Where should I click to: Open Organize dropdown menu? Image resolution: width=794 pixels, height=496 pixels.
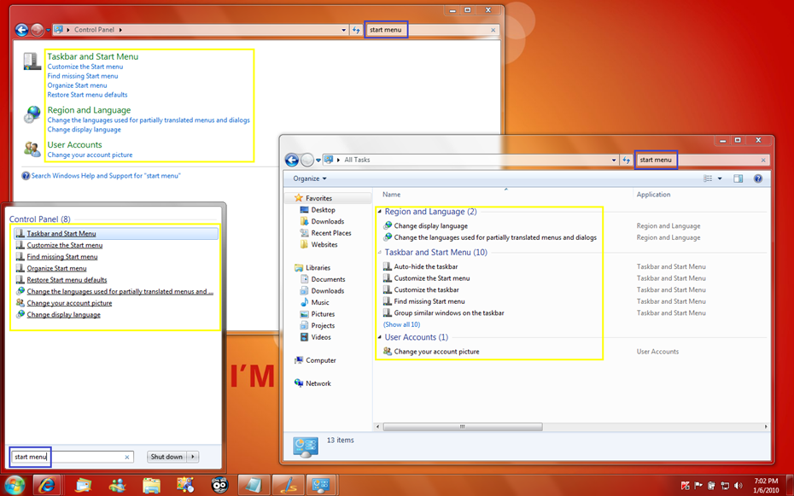click(309, 178)
